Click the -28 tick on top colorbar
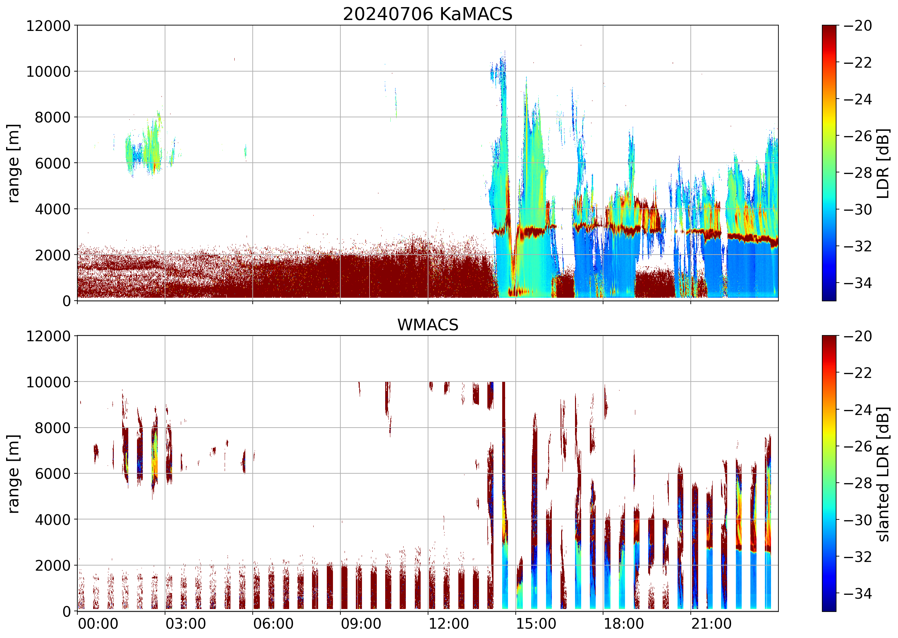898x638 pixels. (x=857, y=172)
